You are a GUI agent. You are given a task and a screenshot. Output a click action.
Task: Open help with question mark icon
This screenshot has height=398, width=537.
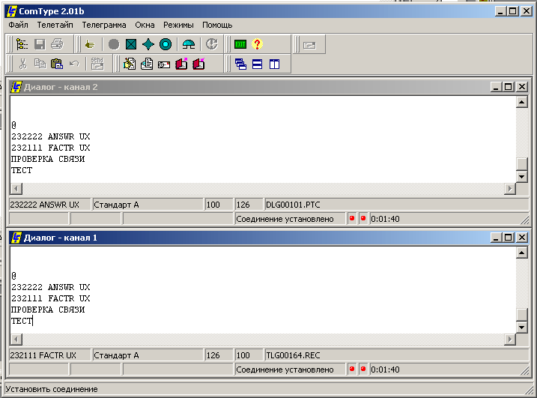[257, 44]
